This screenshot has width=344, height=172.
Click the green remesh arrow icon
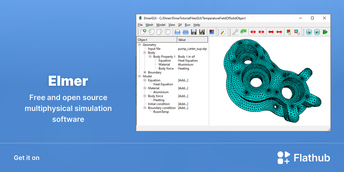pyautogui.click(x=243, y=32)
